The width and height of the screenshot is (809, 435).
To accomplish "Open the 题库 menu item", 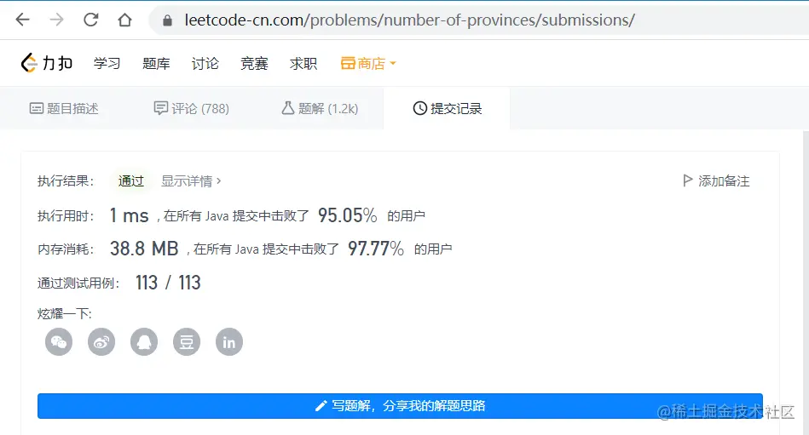I will [x=156, y=63].
